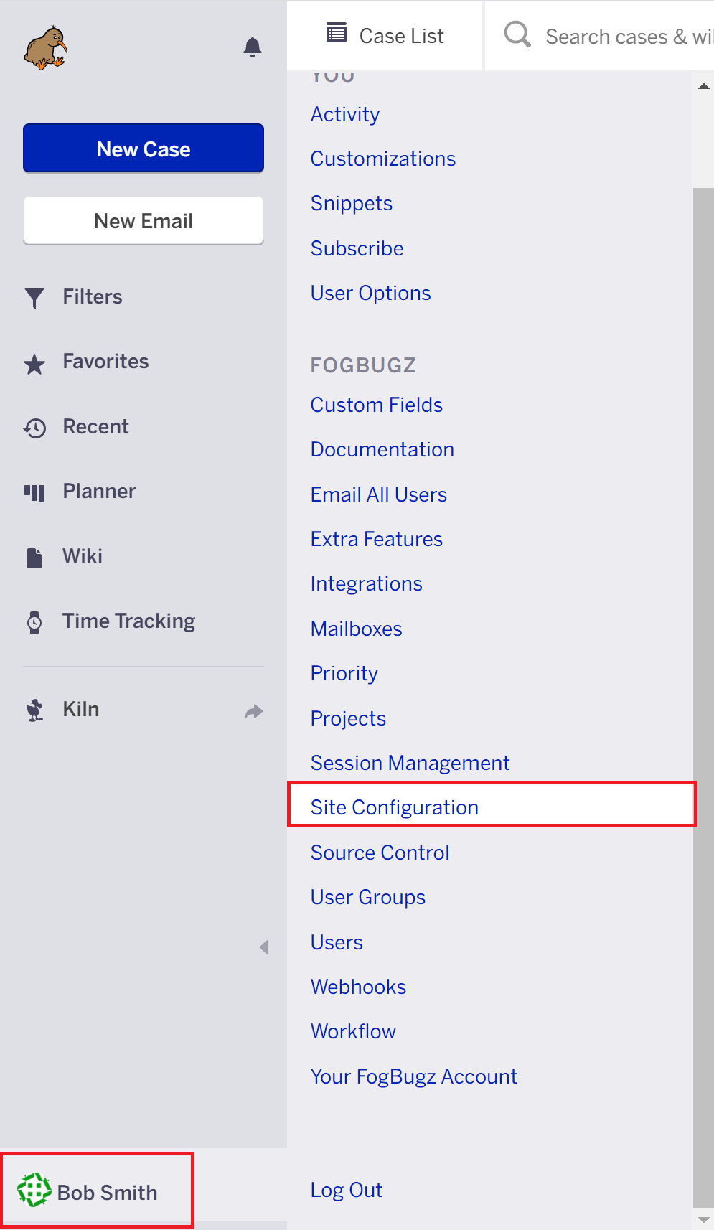Click the Planner board icon

pyautogui.click(x=34, y=493)
